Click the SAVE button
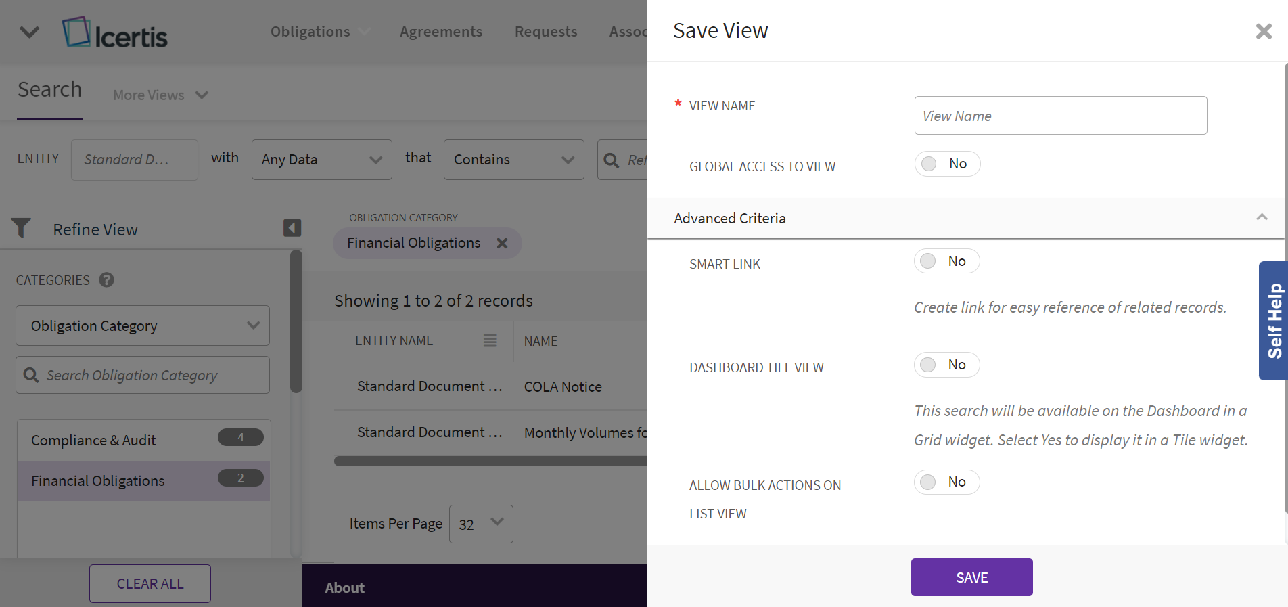This screenshot has width=1288, height=607. coord(971,577)
